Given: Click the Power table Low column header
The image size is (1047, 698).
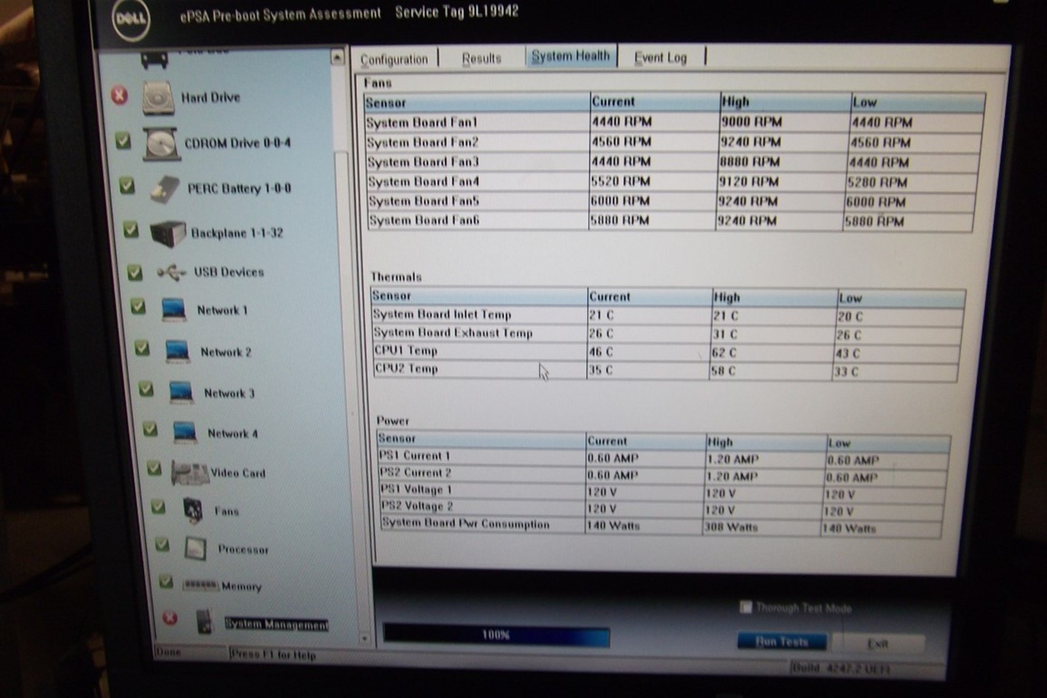Looking at the screenshot, I should 888,443.
